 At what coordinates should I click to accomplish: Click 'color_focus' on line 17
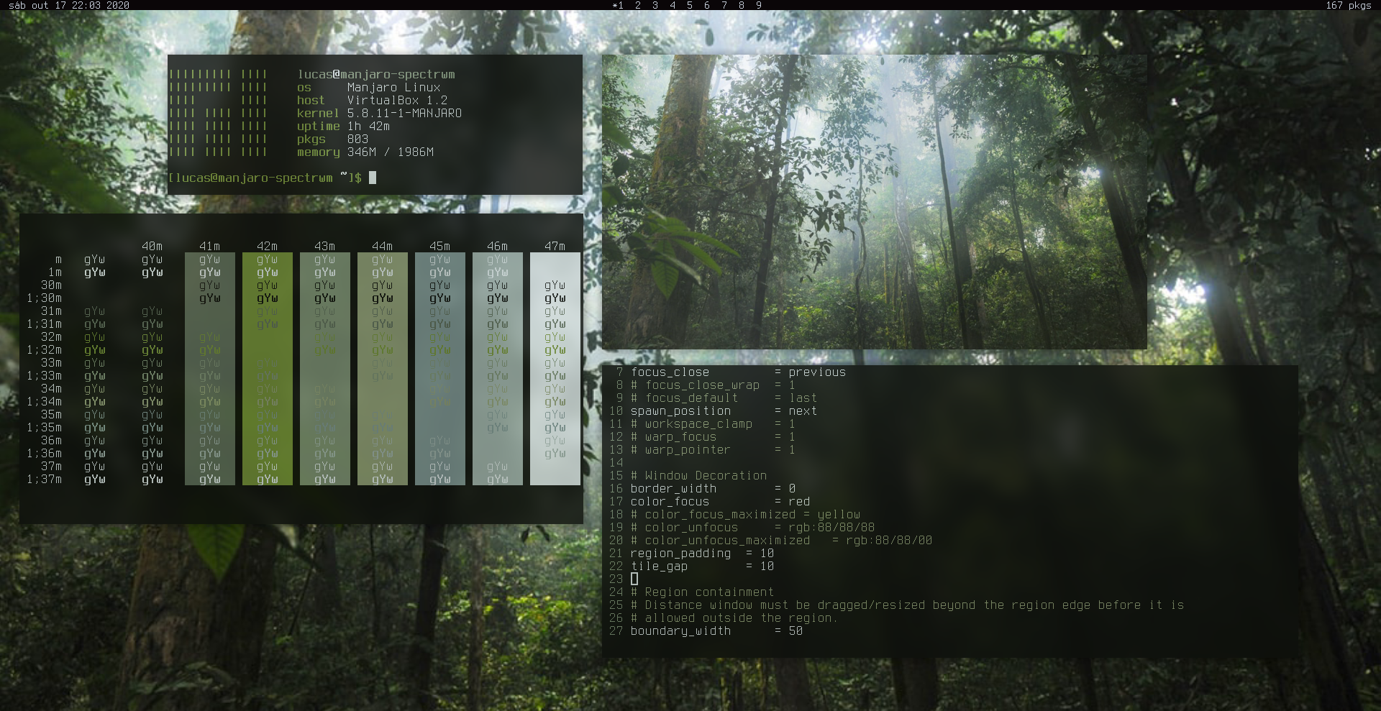(x=670, y=501)
